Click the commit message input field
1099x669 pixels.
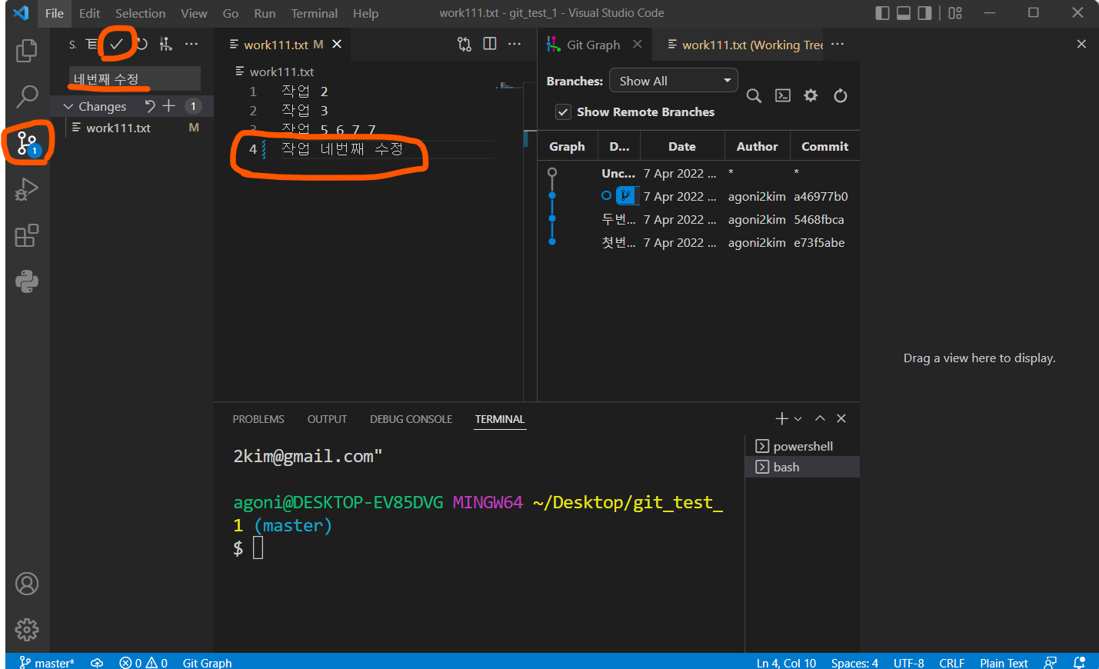click(x=135, y=78)
